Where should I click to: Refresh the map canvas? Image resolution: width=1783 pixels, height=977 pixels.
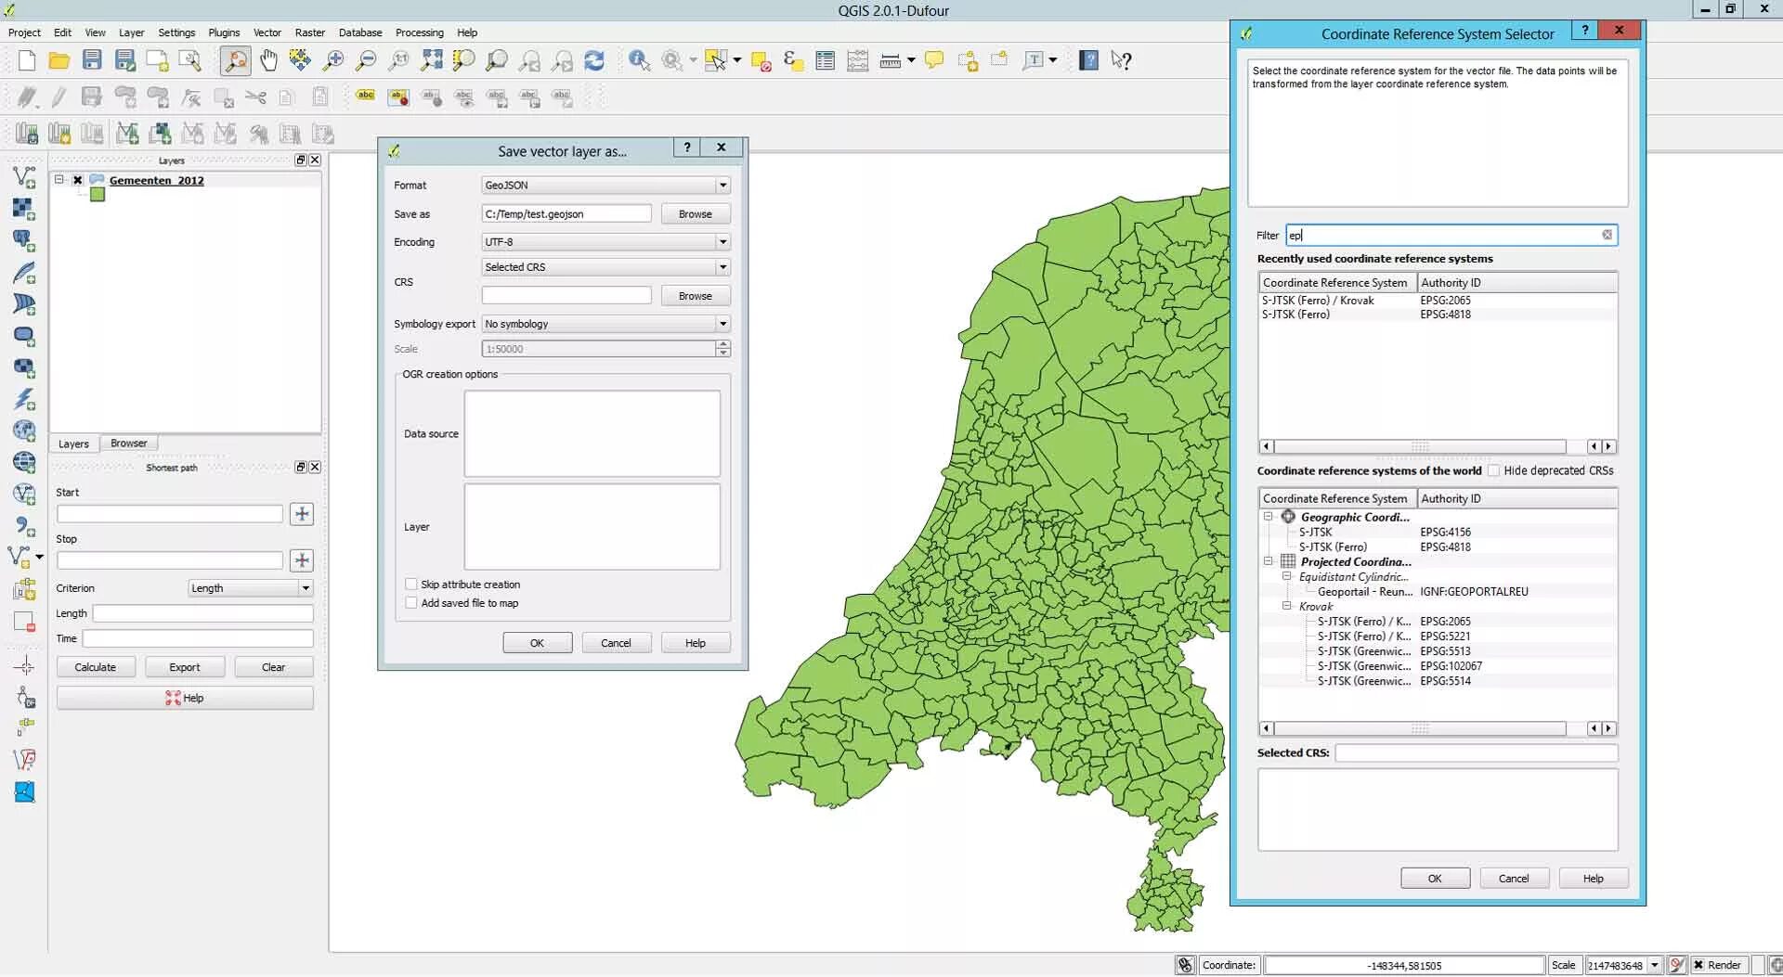(x=594, y=61)
